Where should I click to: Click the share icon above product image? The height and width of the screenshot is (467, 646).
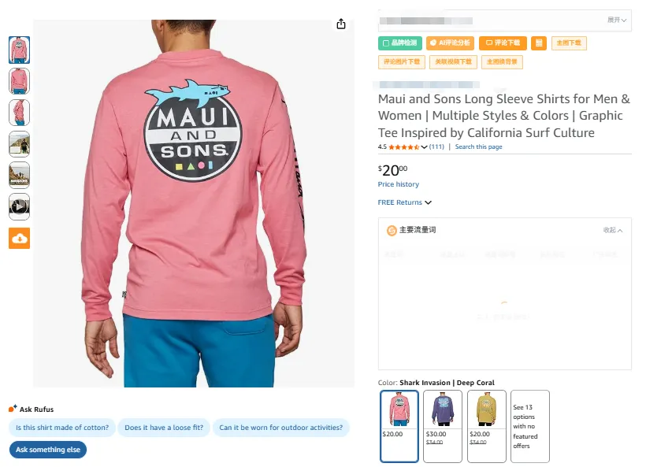click(341, 24)
